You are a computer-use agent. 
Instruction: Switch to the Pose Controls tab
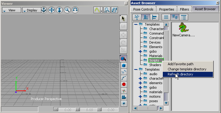click(x=143, y=9)
